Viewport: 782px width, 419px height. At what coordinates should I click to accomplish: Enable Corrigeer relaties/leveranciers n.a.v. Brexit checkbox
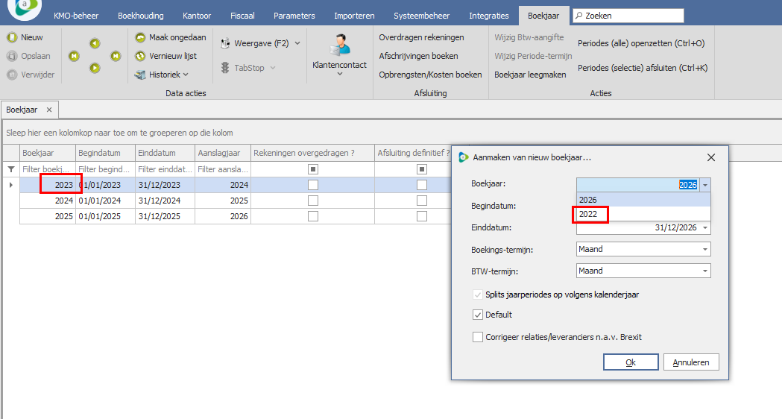point(478,337)
